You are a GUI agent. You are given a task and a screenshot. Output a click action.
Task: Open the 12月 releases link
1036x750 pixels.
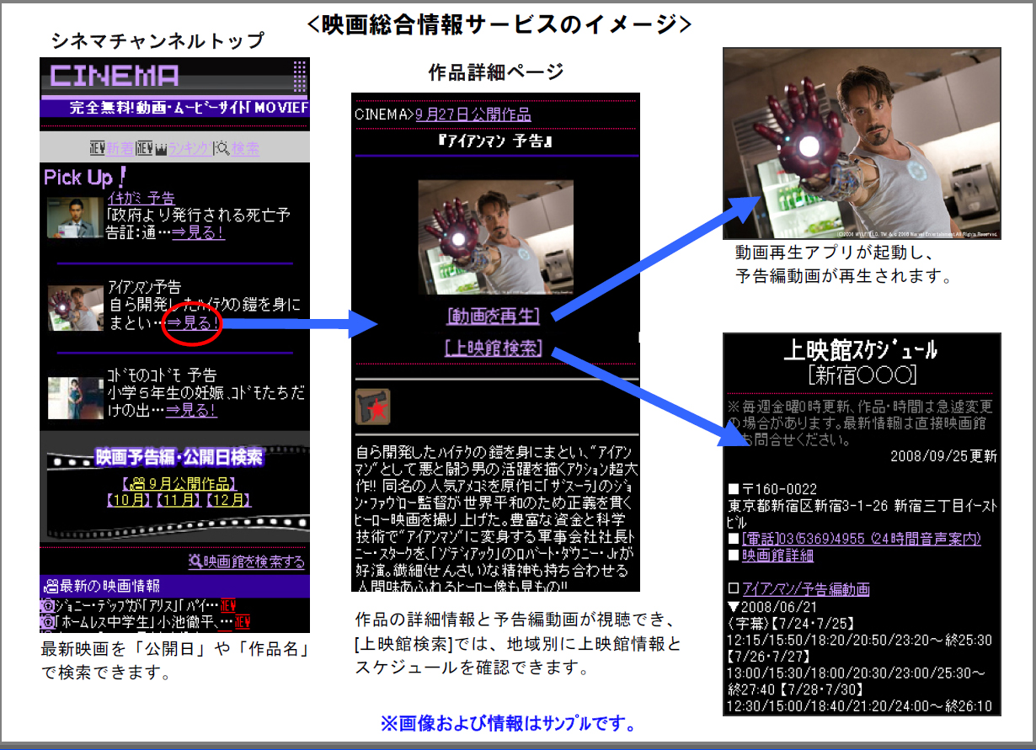[227, 500]
